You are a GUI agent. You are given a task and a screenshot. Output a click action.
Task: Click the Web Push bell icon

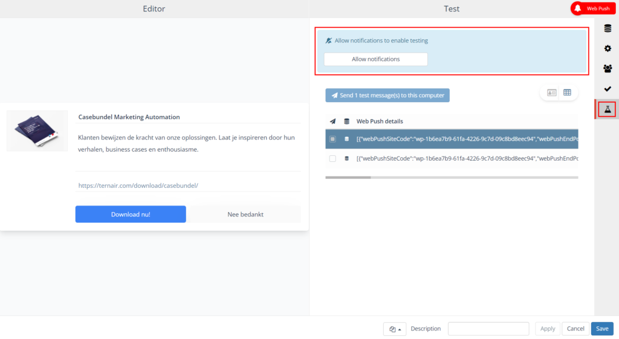578,8
